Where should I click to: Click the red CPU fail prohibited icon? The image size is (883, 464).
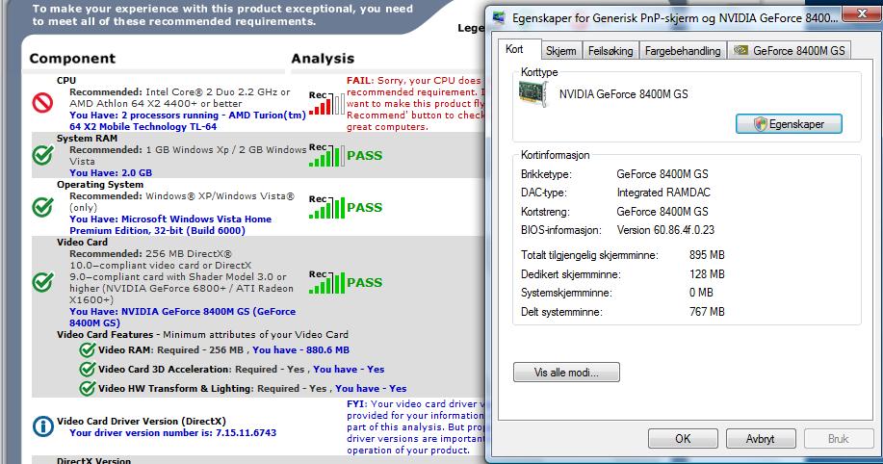point(42,102)
